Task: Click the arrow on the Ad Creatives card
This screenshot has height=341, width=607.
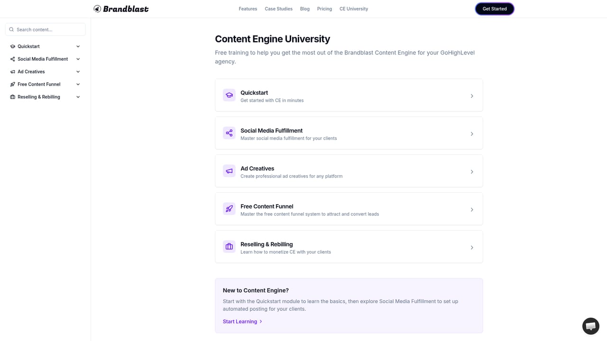Action: 472,172
